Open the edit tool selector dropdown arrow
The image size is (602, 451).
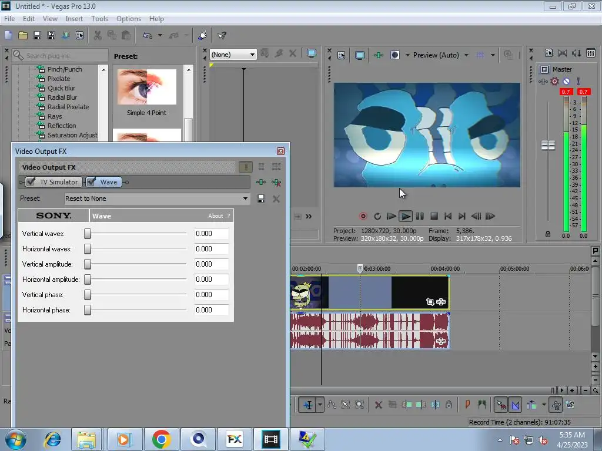click(x=320, y=405)
